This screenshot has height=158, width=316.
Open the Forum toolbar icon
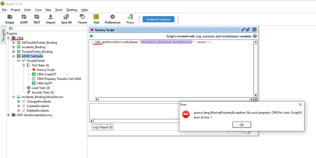pos(83,17)
